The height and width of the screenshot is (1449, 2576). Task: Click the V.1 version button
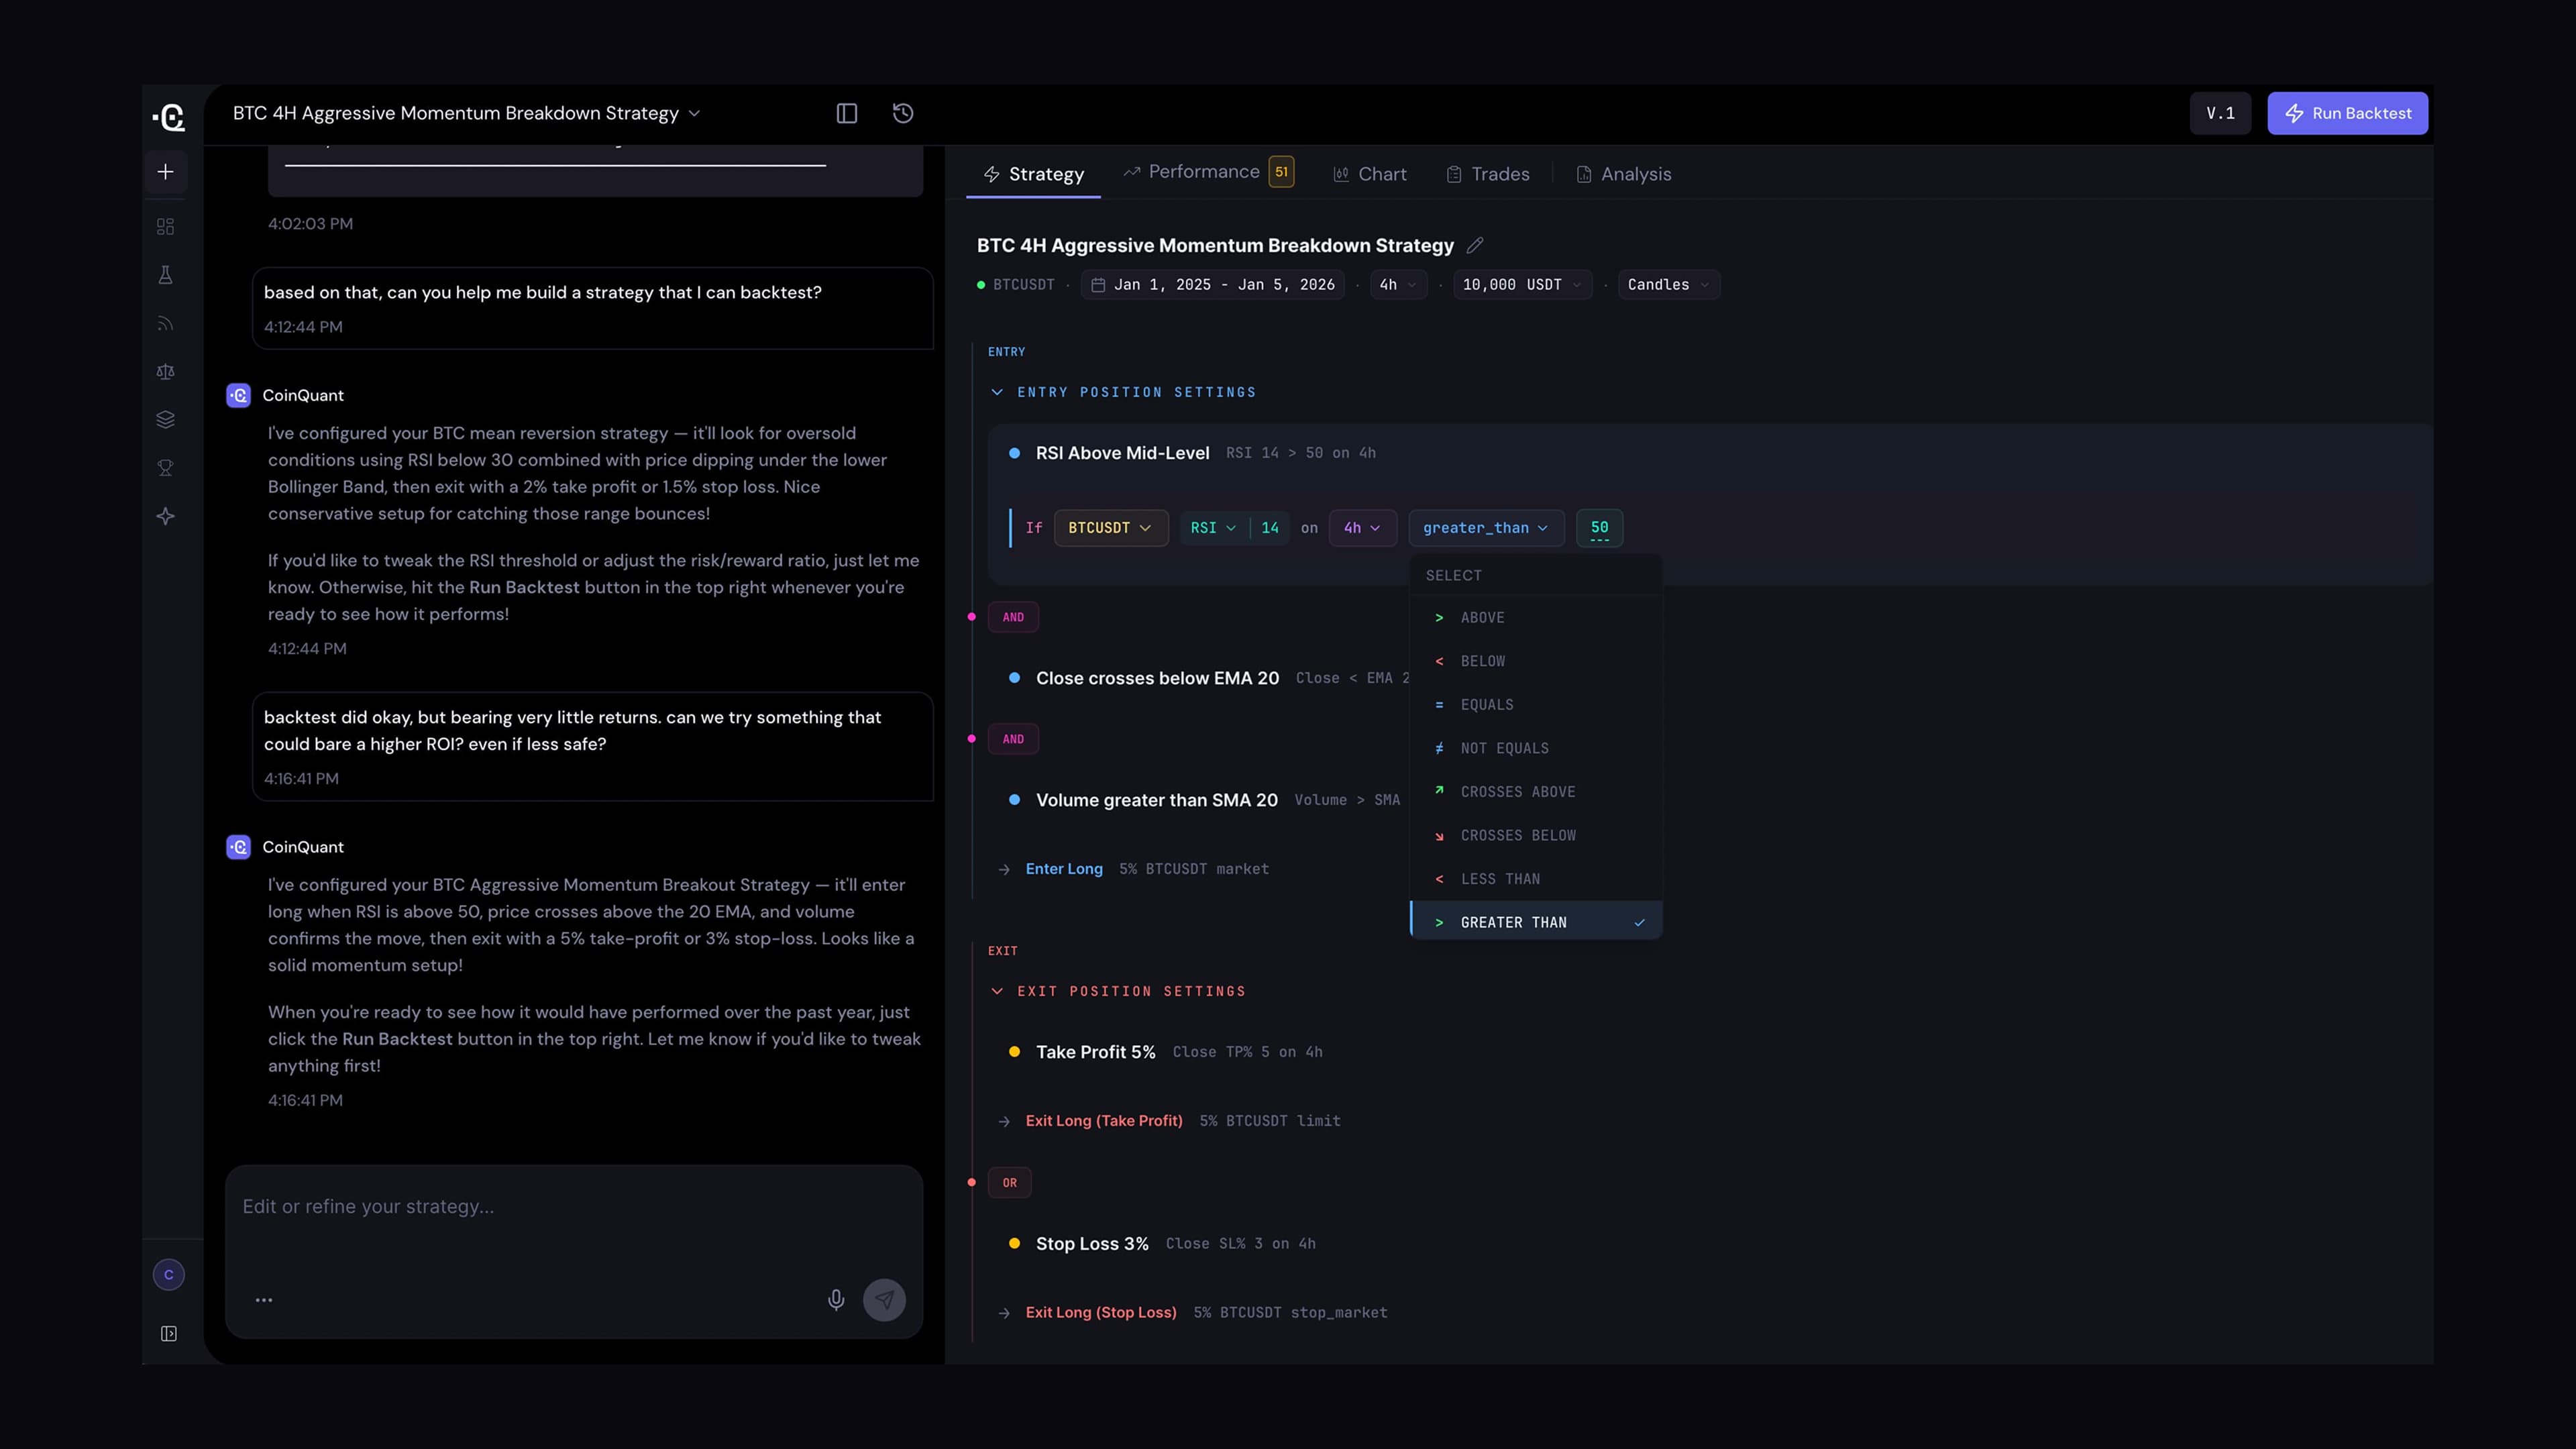2220,113
